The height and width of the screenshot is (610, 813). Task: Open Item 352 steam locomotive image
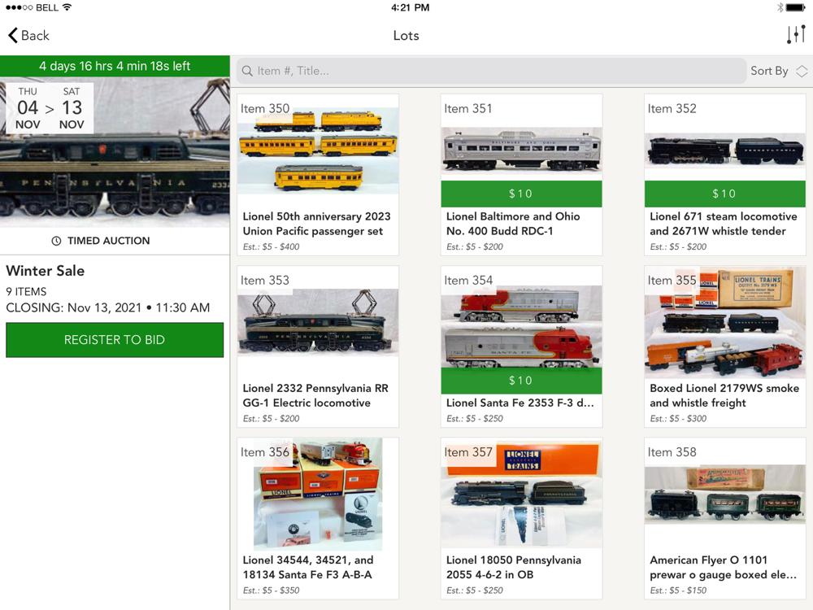pyautogui.click(x=725, y=150)
